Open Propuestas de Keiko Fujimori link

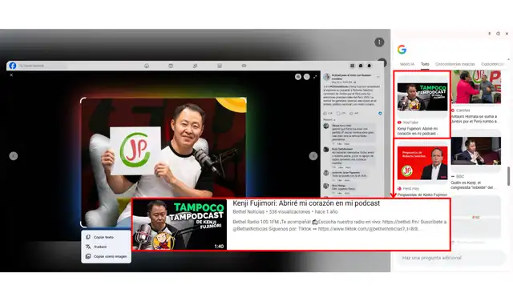(x=422, y=195)
